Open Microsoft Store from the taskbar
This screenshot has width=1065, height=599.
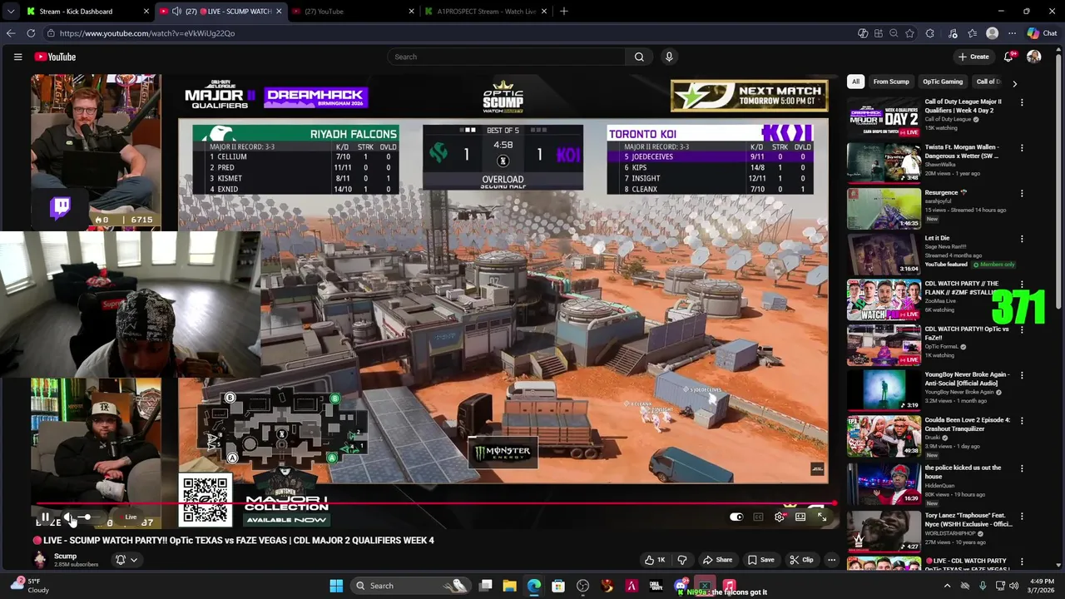click(x=558, y=586)
